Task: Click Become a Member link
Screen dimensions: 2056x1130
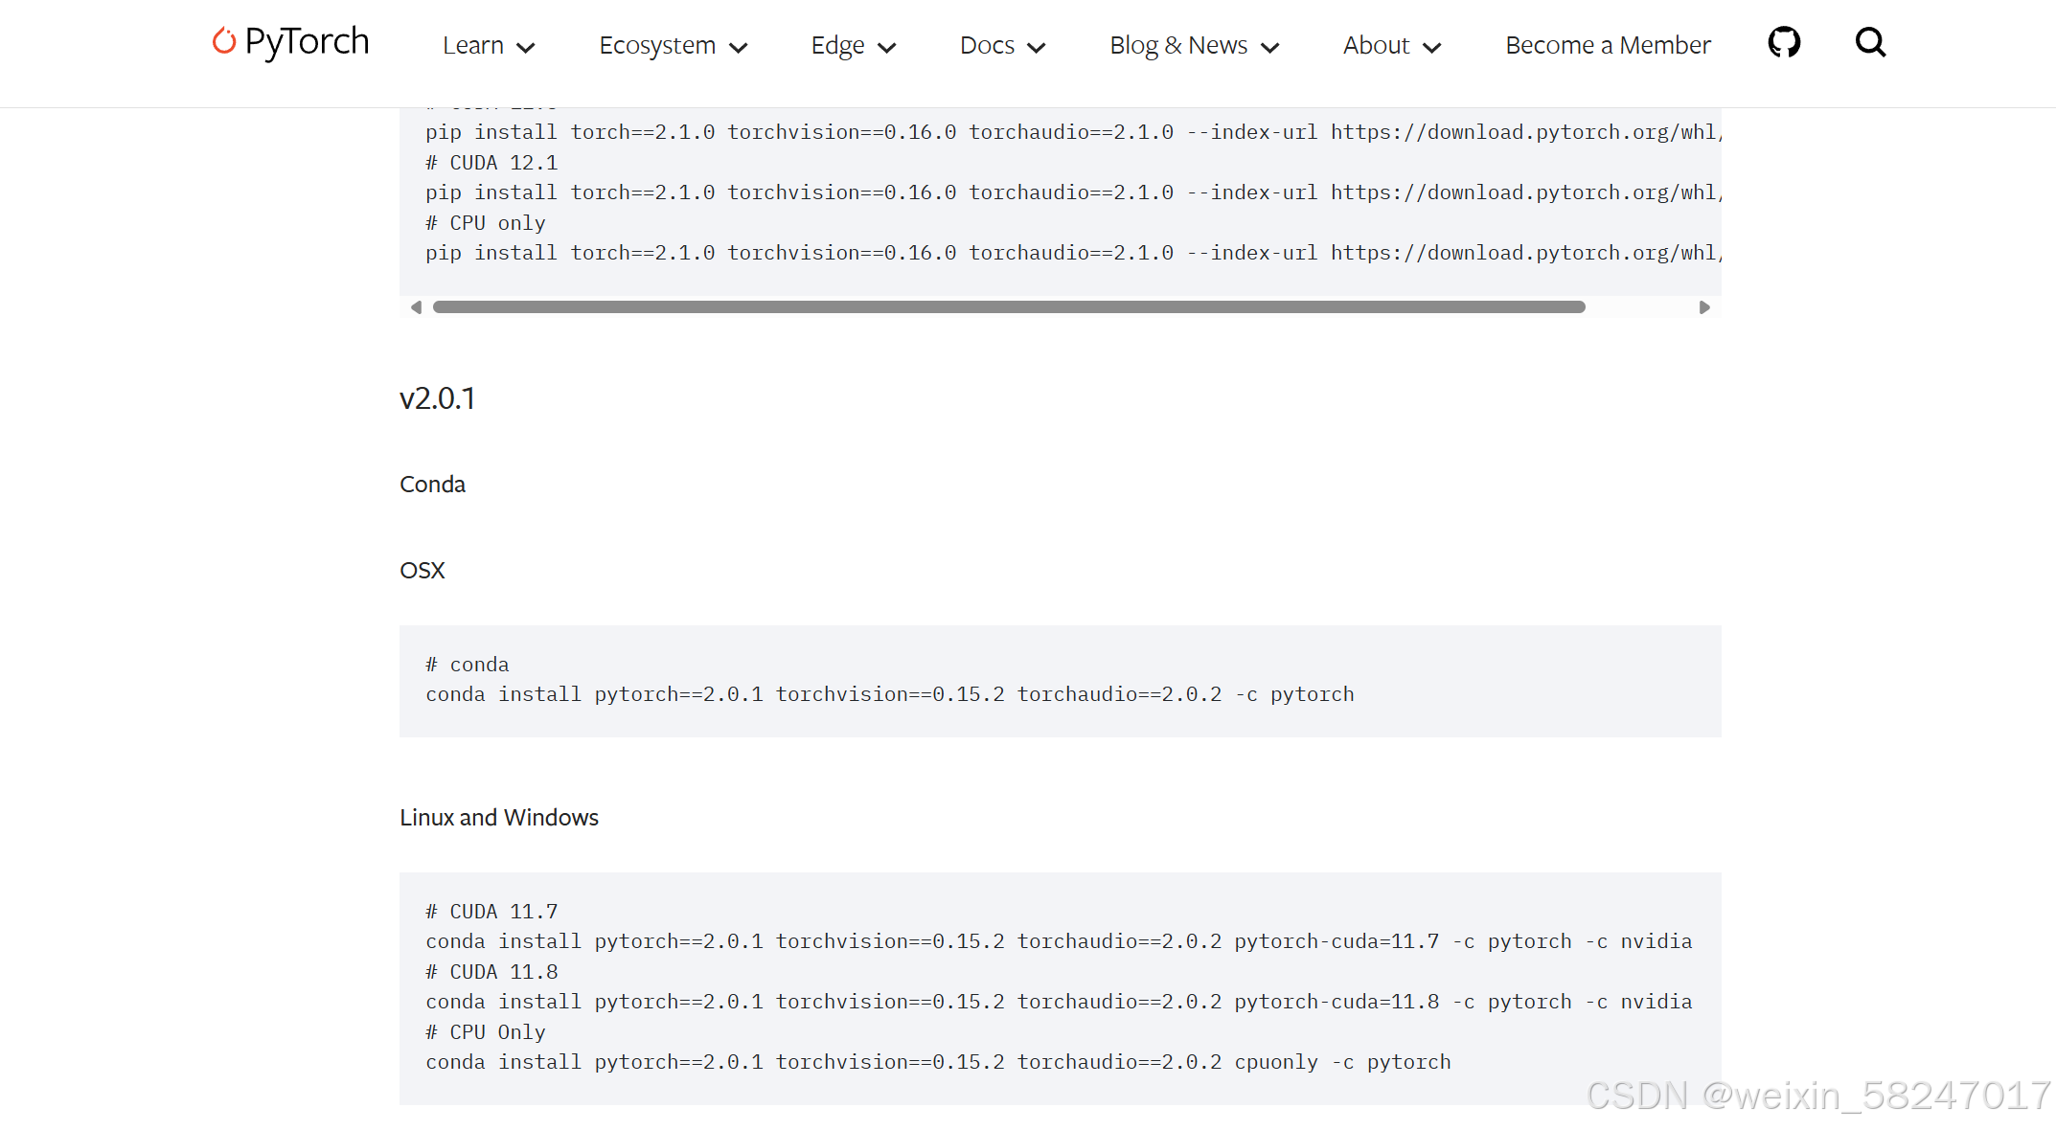Action: tap(1607, 45)
